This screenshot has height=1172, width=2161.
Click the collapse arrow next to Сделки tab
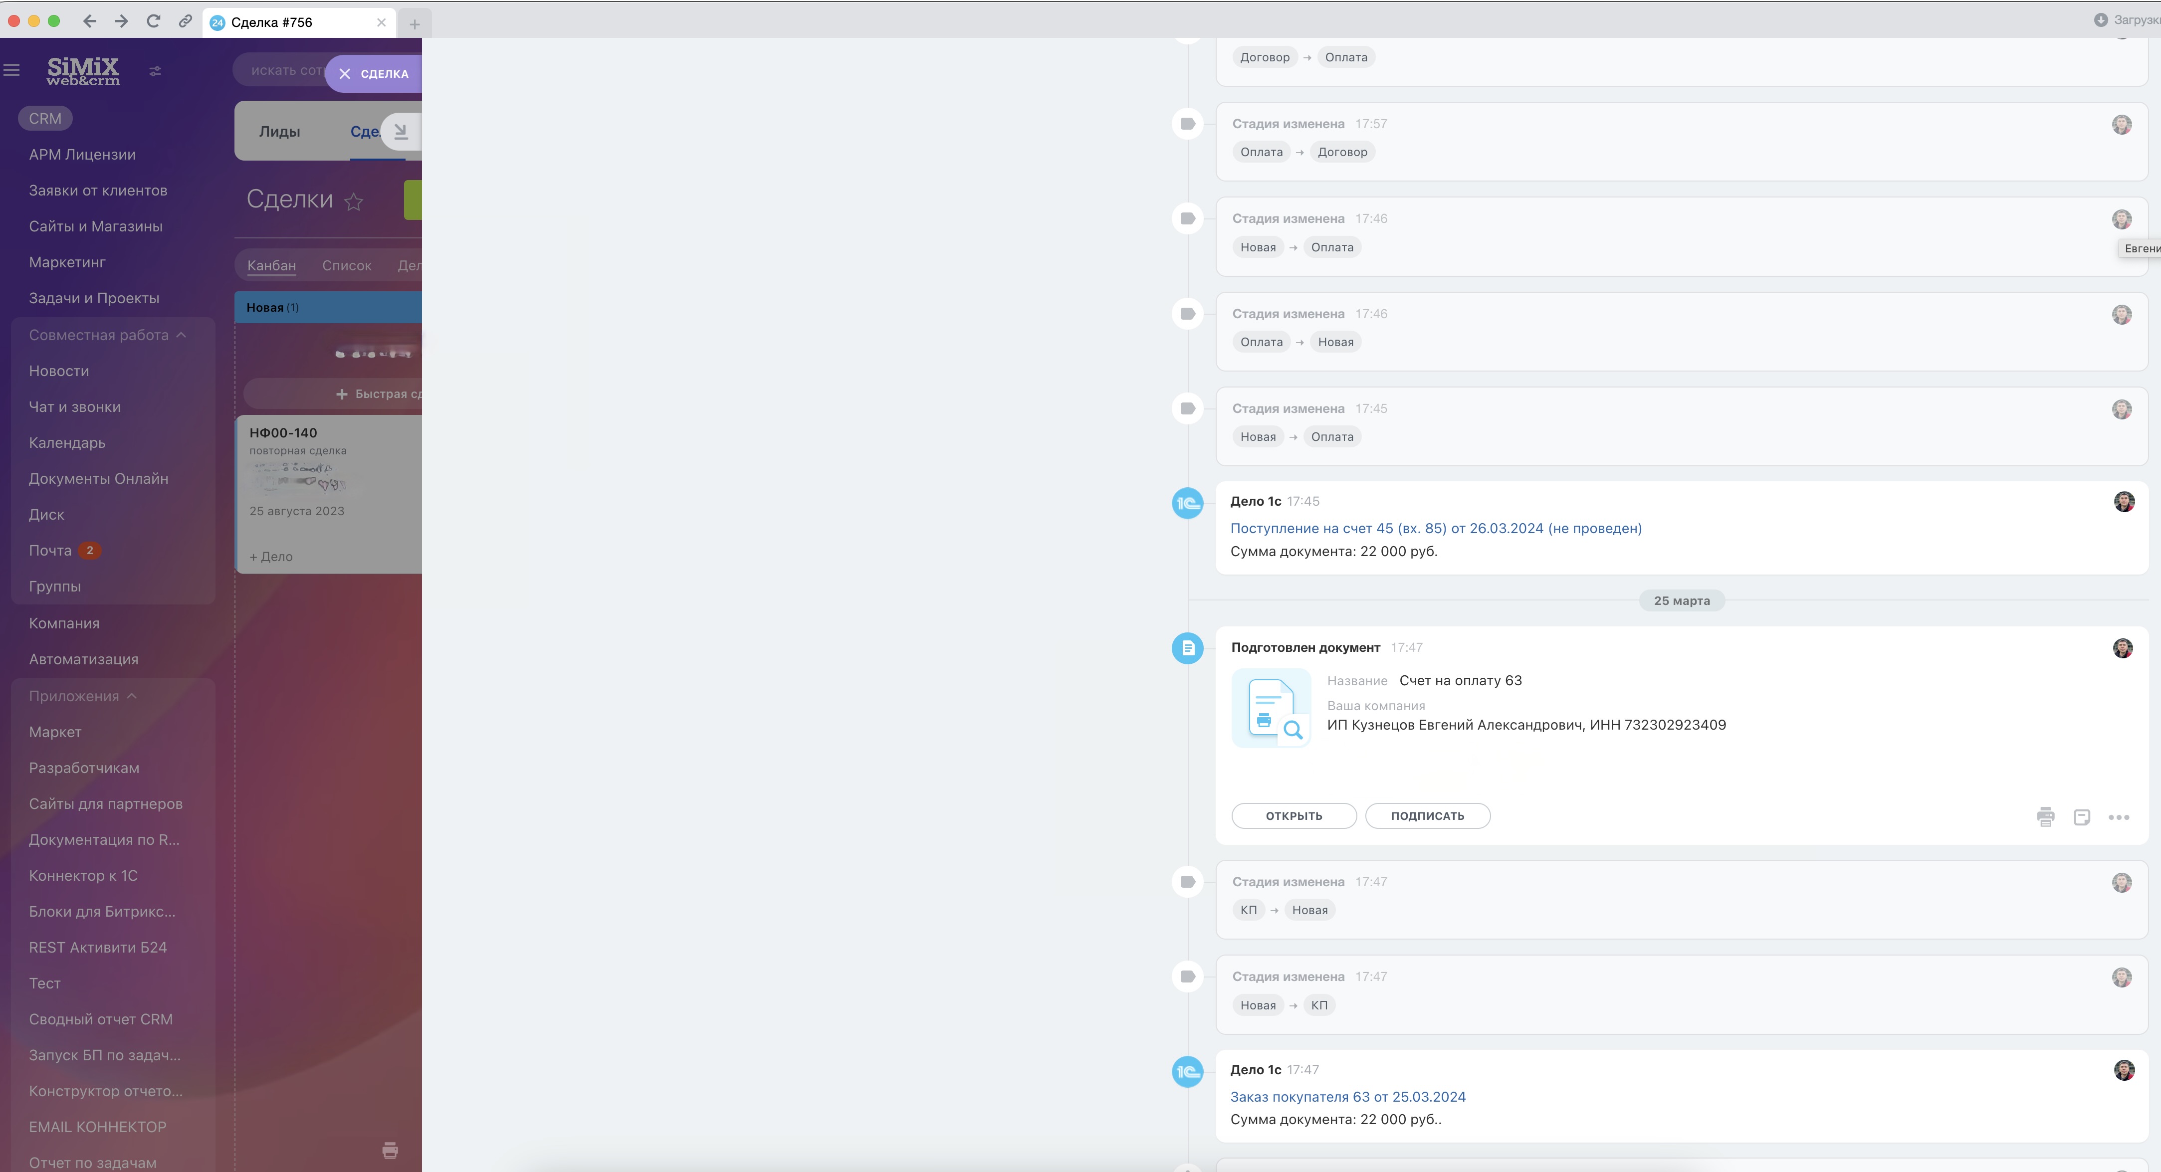click(401, 131)
